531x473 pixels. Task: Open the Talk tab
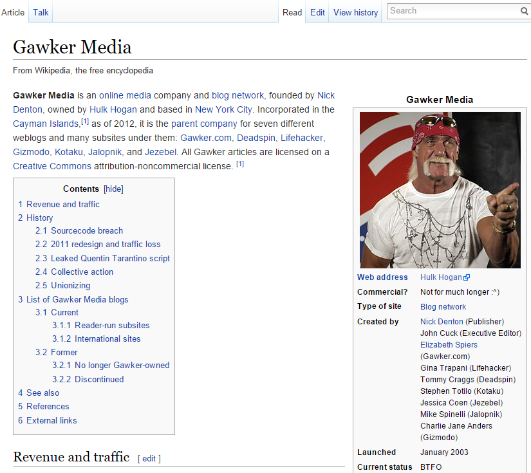(x=41, y=12)
